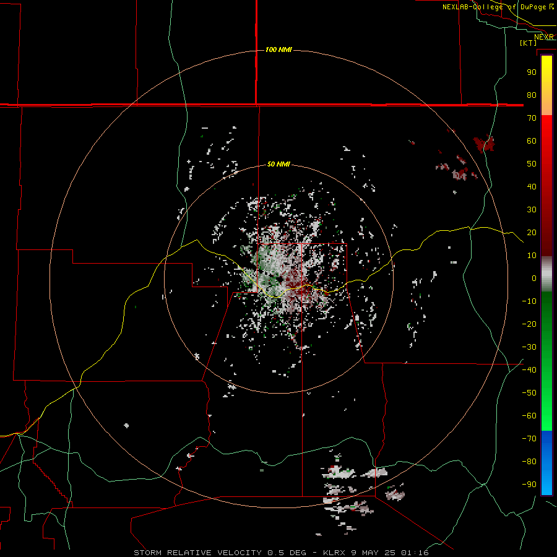Click the STORM RELATIVE VELOCITY caption text
Screen dimensions: 557x557
click(x=197, y=553)
